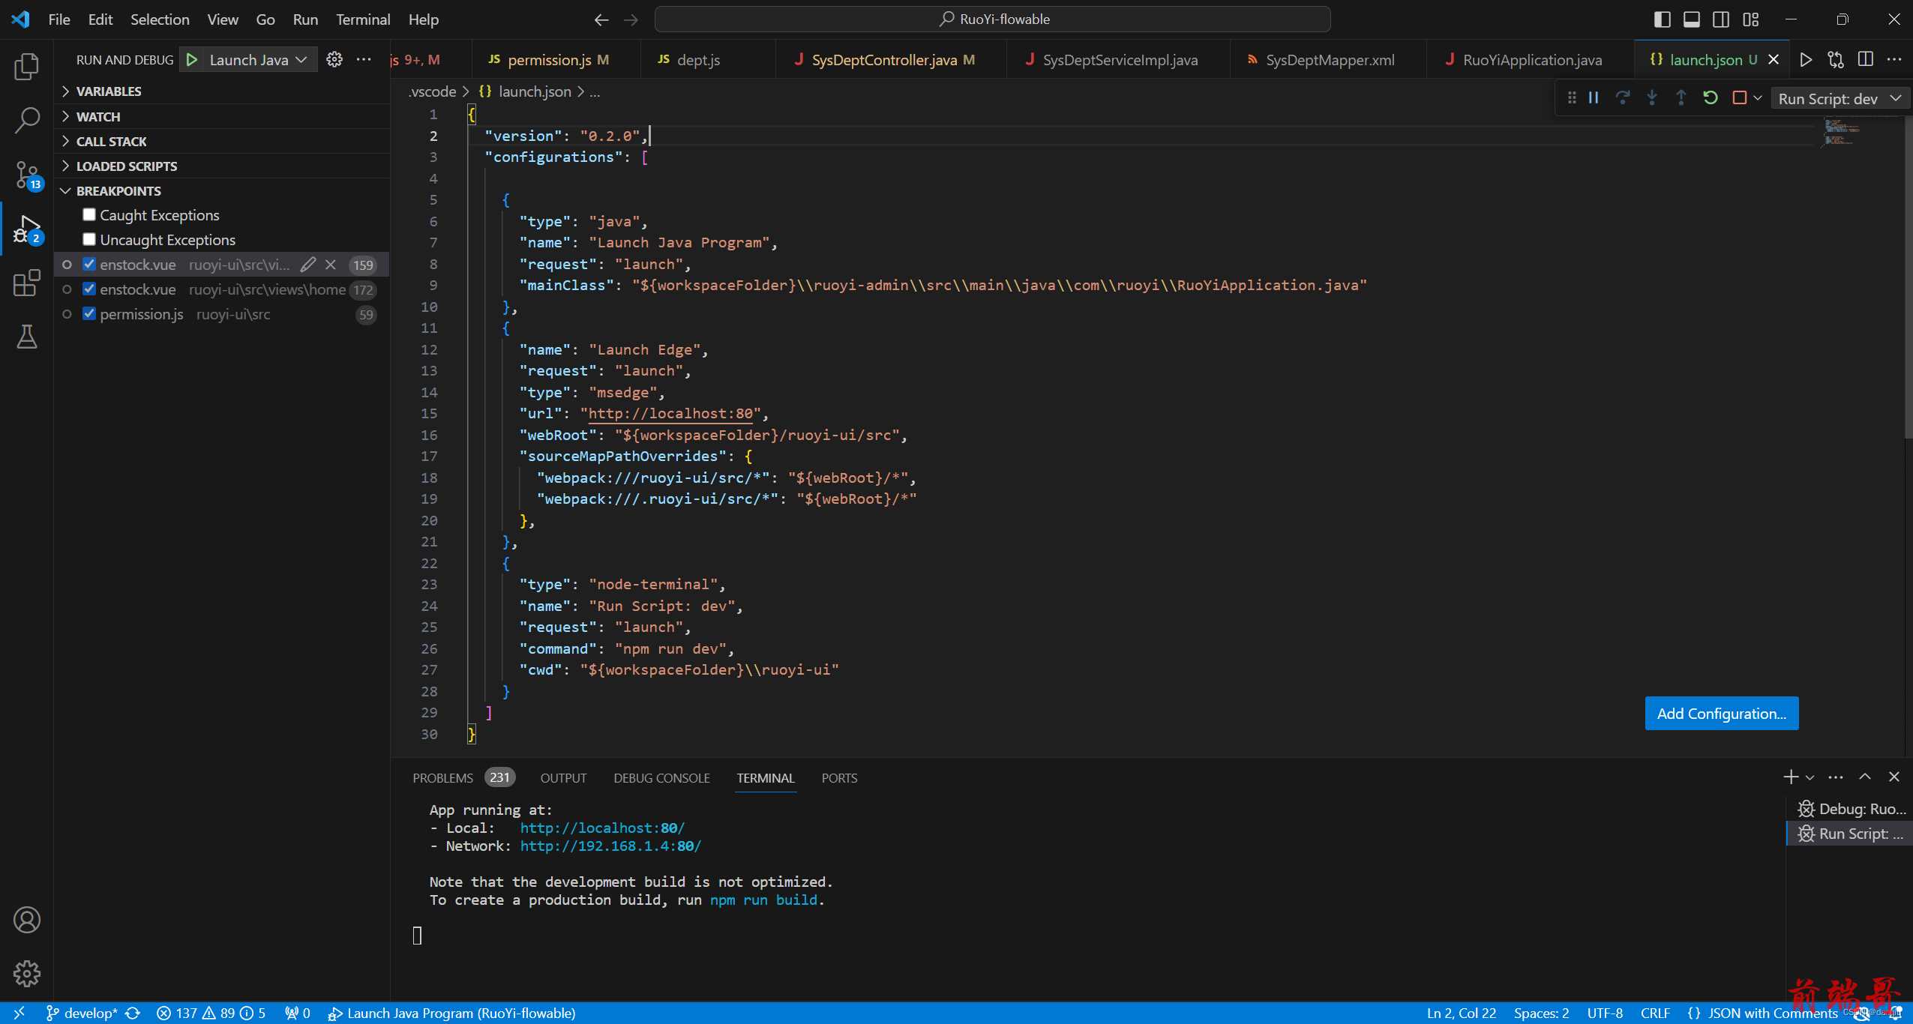
Task: Open stop button dropdown arrow in debug toolbar
Action: click(x=1757, y=98)
